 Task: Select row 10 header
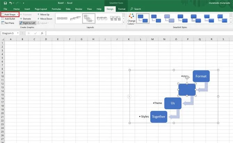coord(2,76)
